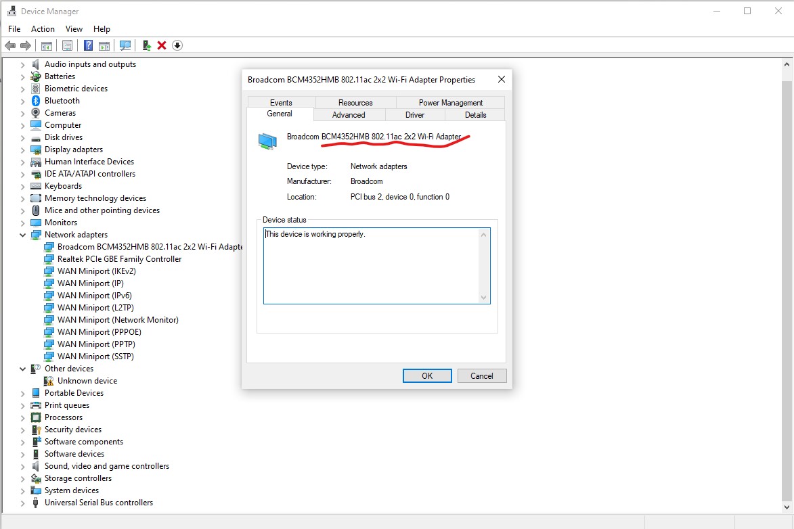
Task: Select Realtek PCIe GBE Family Controller
Action: click(119, 259)
